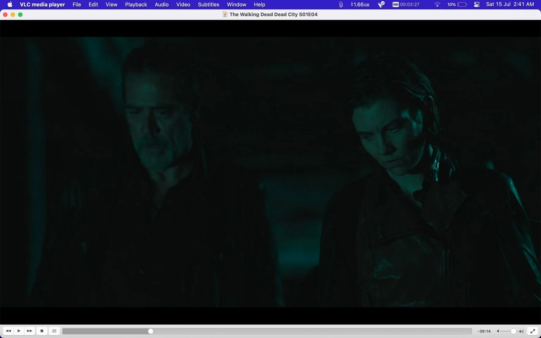This screenshot has width=541, height=338.
Task: Toggle fullscreen with the expand arrows icon
Action: (533, 331)
